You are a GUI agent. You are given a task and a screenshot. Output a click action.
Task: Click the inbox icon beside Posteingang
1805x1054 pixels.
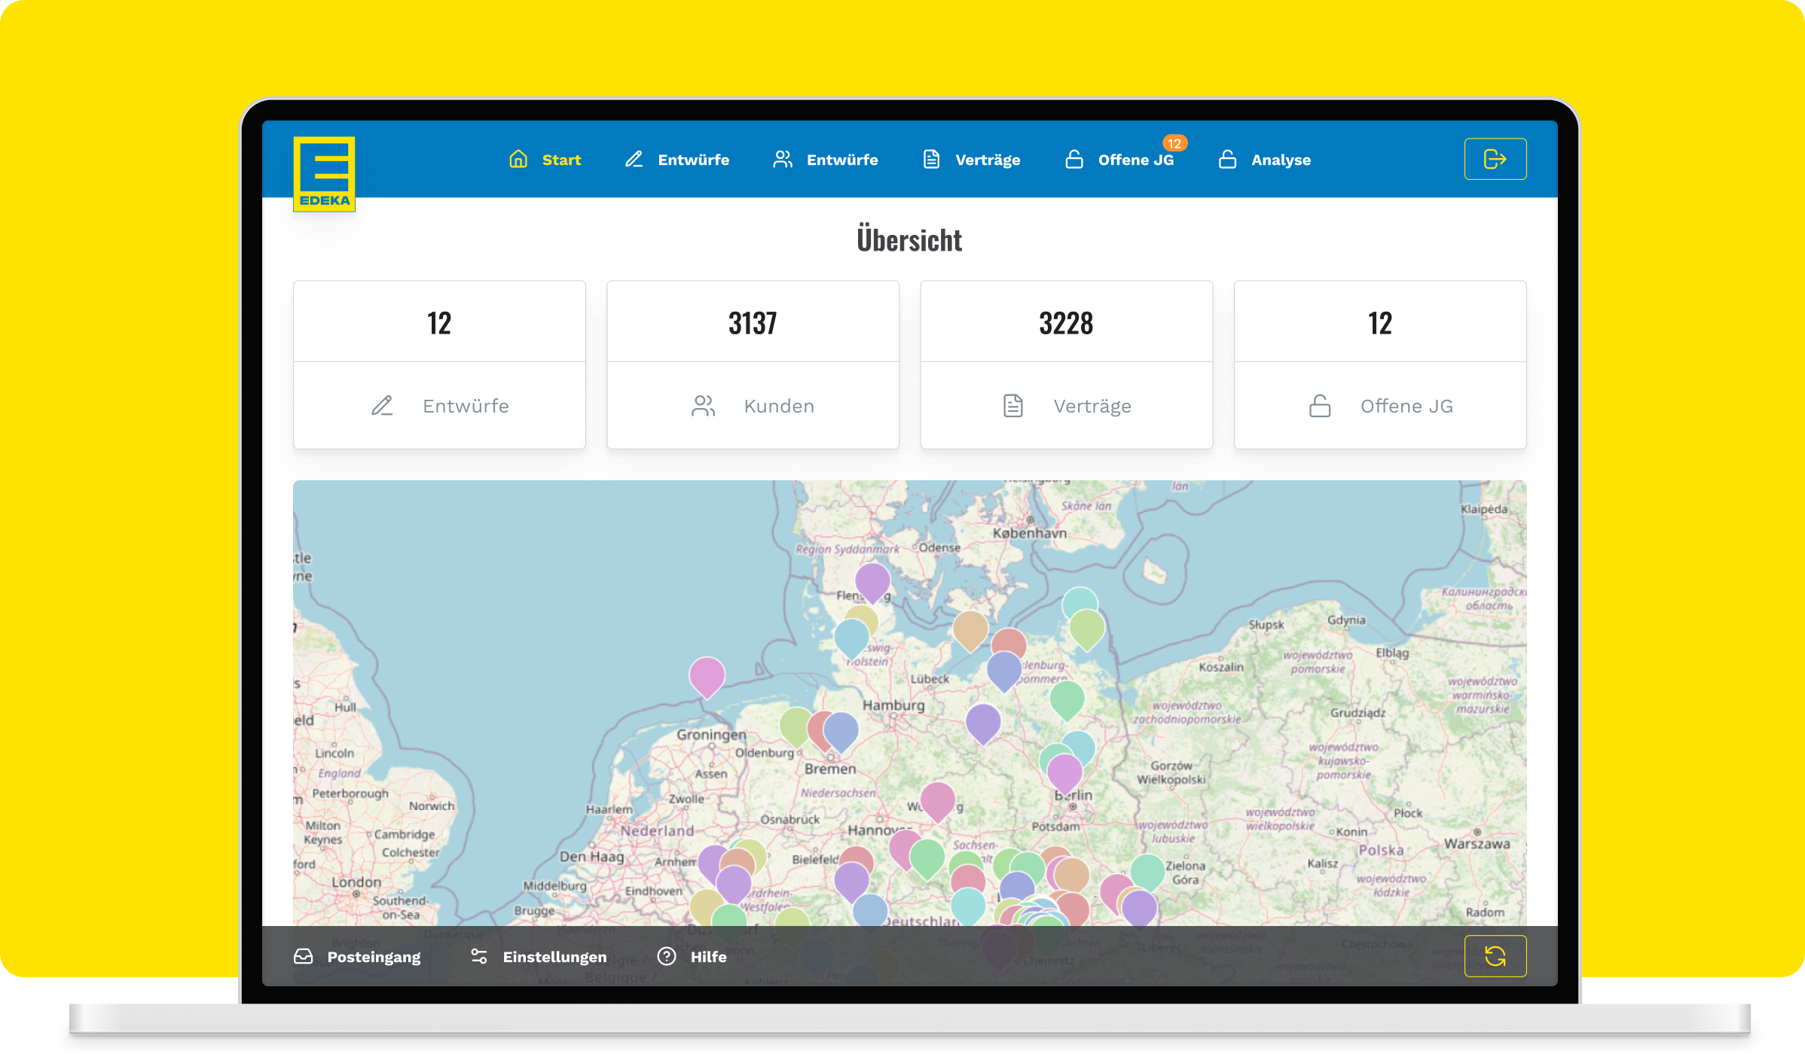(x=304, y=956)
